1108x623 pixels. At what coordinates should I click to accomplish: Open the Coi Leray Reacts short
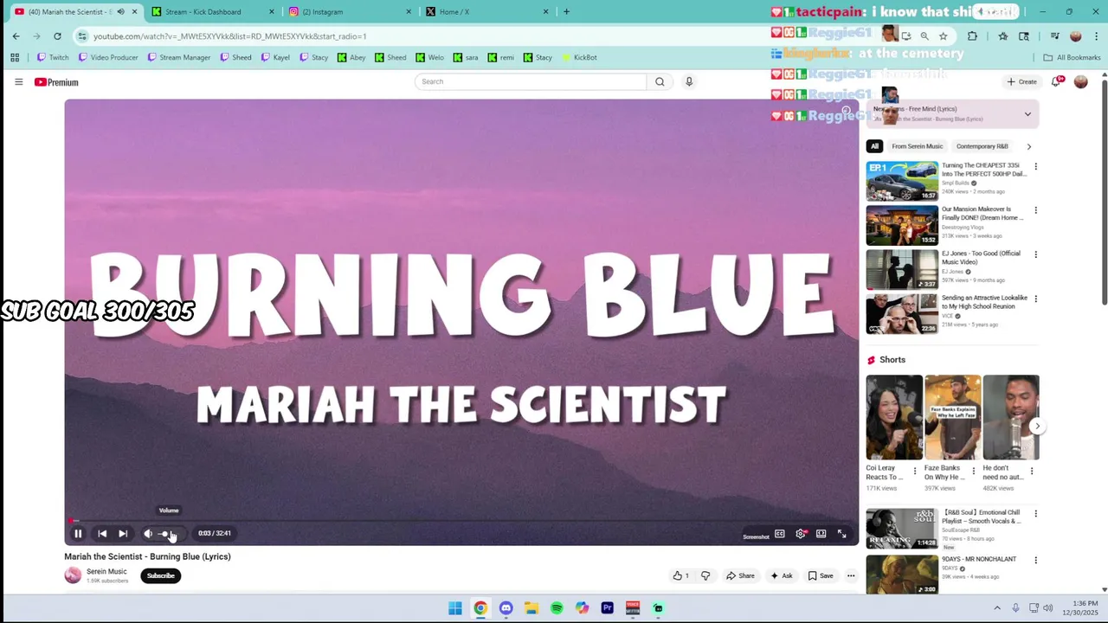(894, 417)
